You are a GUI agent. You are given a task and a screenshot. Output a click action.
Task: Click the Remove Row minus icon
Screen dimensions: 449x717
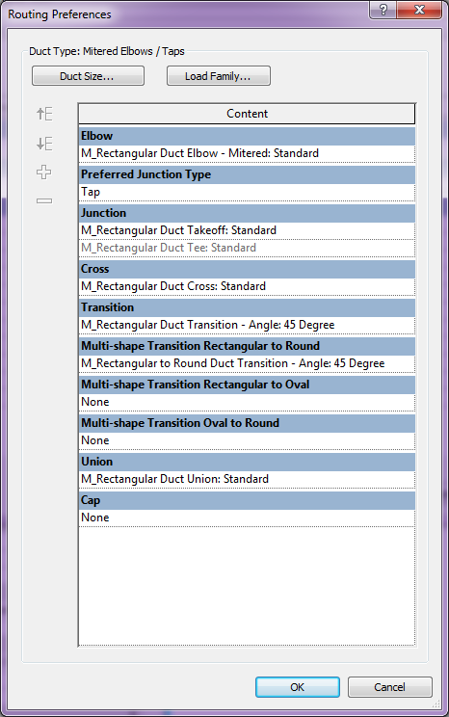click(44, 200)
